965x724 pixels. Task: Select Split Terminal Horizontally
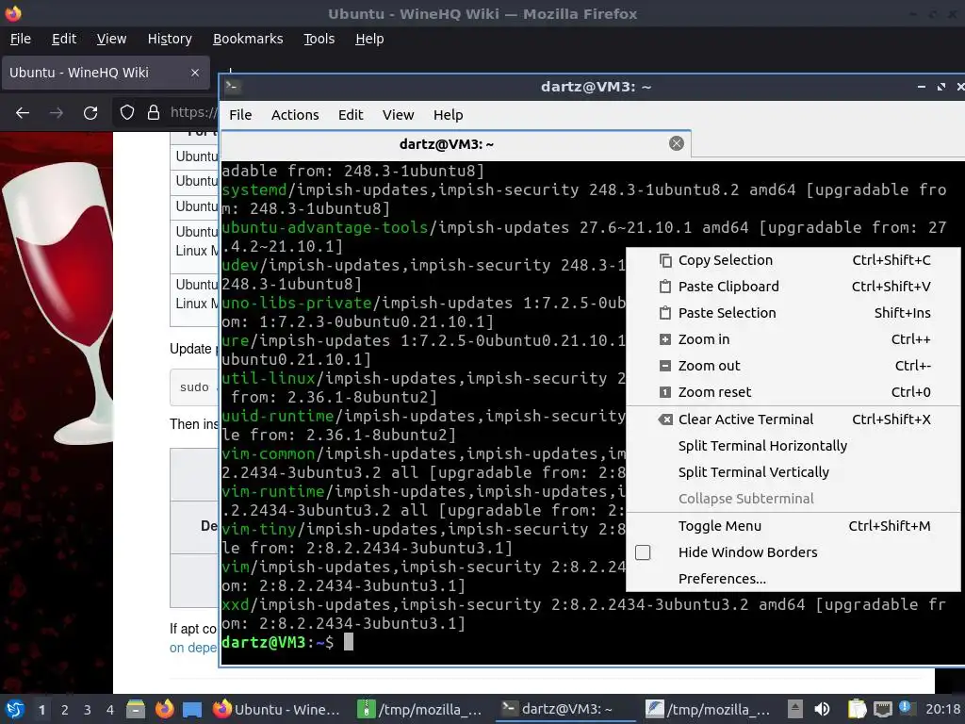(793, 446)
